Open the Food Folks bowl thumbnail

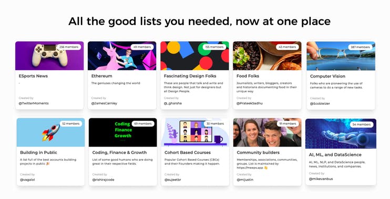tap(267, 56)
